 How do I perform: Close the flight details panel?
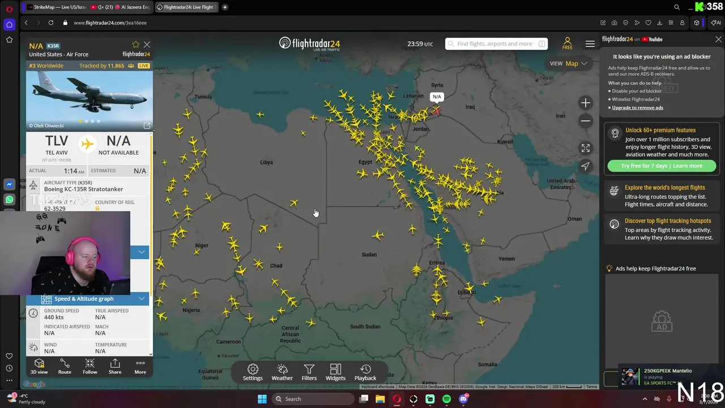[147, 44]
